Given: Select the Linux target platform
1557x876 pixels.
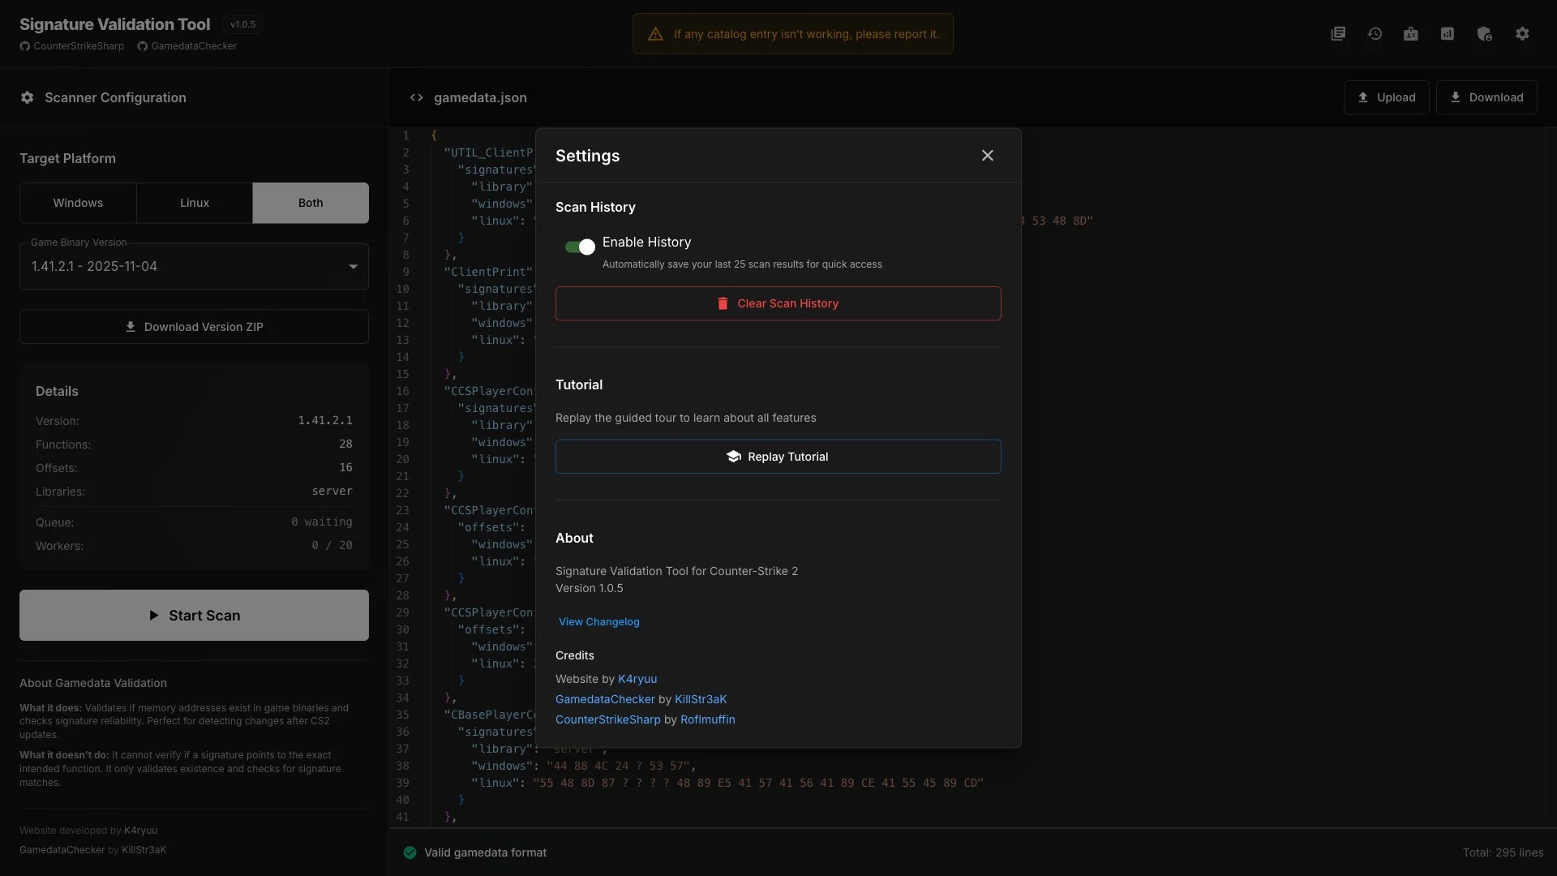Looking at the screenshot, I should 195,203.
